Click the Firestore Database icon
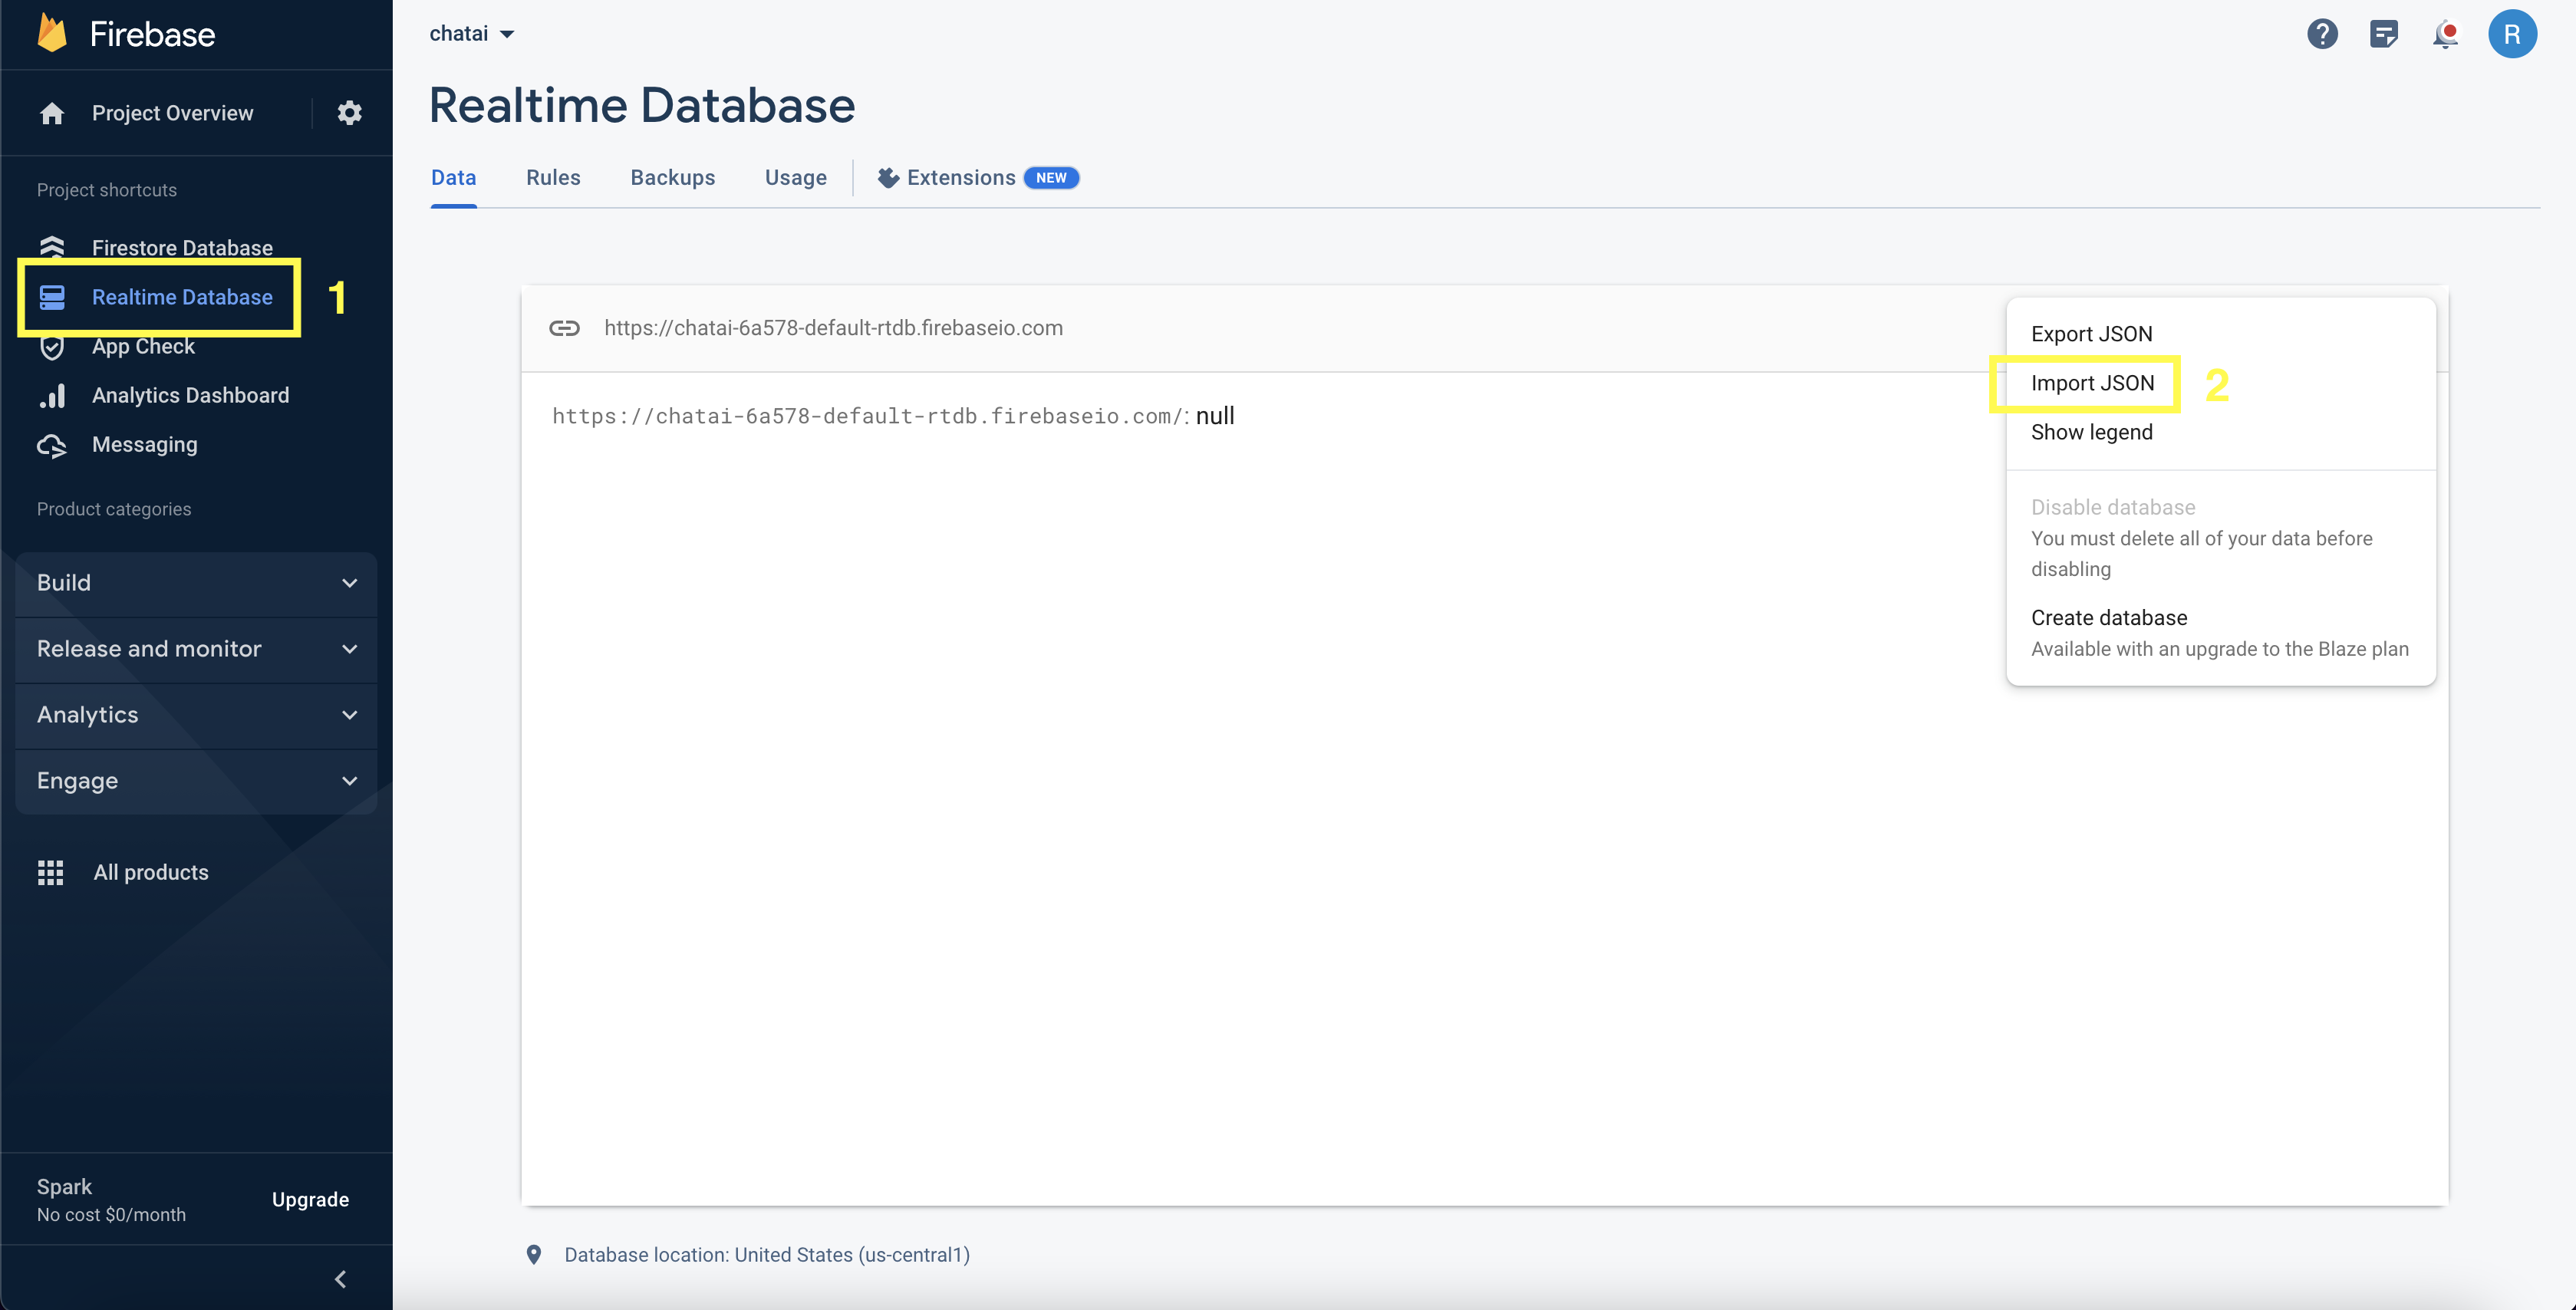2576x1310 pixels. (x=52, y=246)
